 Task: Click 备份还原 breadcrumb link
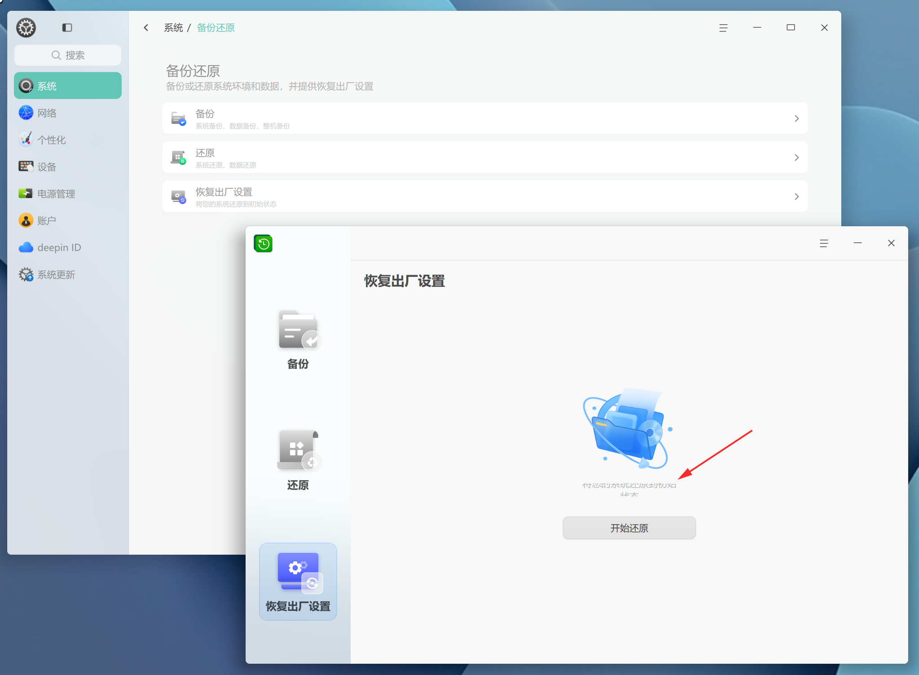click(x=216, y=28)
